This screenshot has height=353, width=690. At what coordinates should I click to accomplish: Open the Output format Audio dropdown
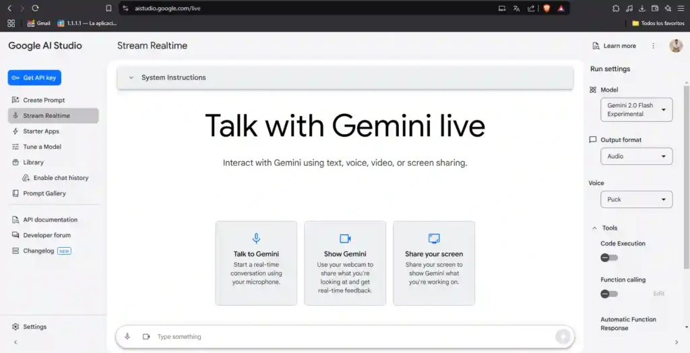click(x=636, y=156)
